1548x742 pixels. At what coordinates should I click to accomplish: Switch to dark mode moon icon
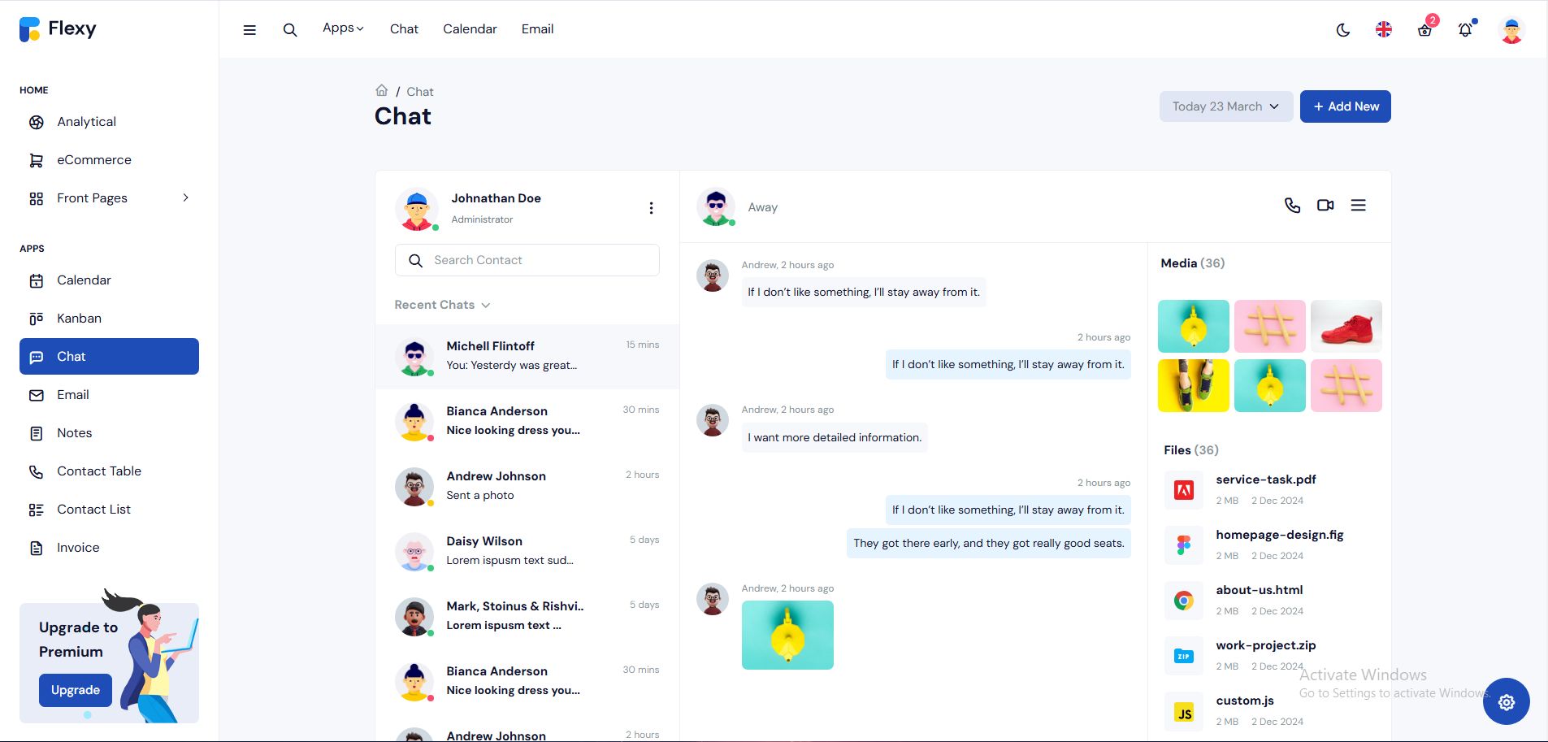pyautogui.click(x=1343, y=30)
